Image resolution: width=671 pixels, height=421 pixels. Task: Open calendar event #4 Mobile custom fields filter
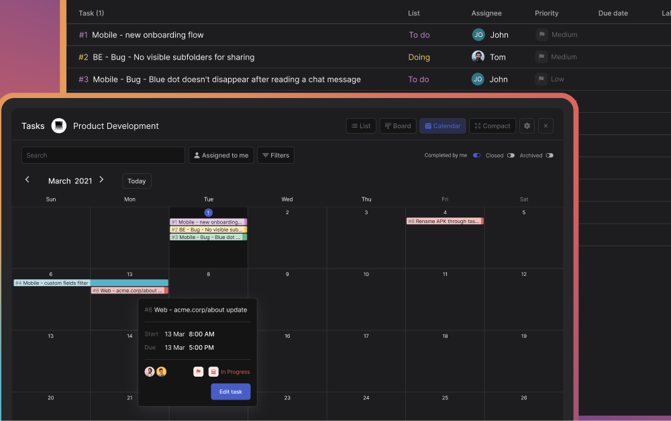coord(91,283)
